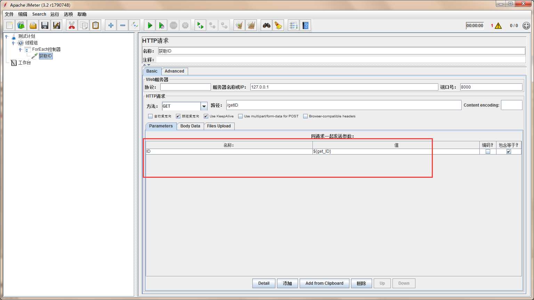This screenshot has width=534, height=300.
Task: Open the 文件 menu
Action: [9, 14]
